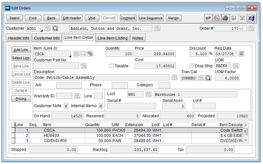Click the Serial # input field
The image size is (263, 164).
click(131, 106)
